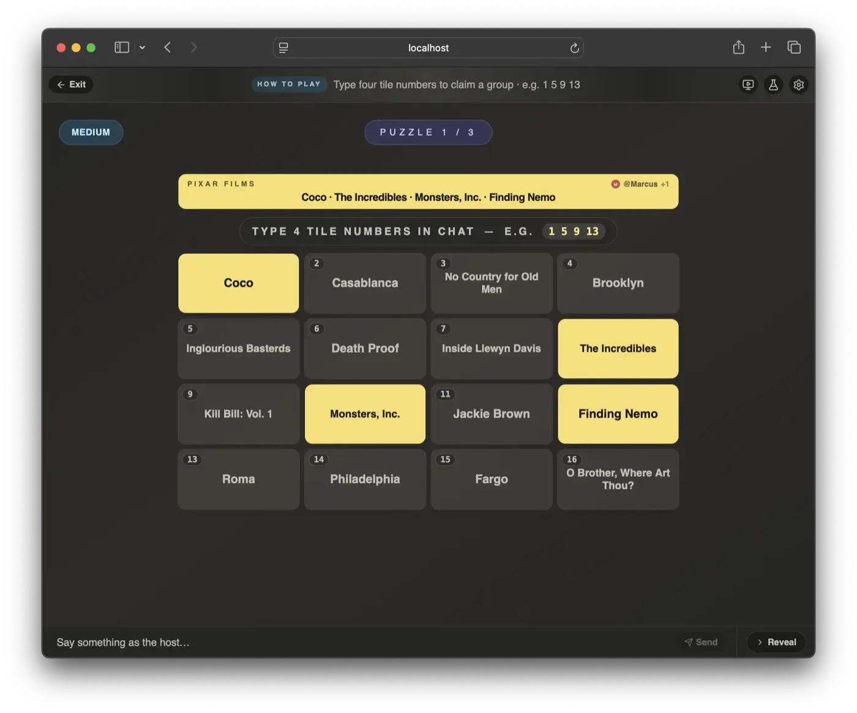Select the Fargo tile
This screenshot has height=713, width=857.
[x=492, y=479]
